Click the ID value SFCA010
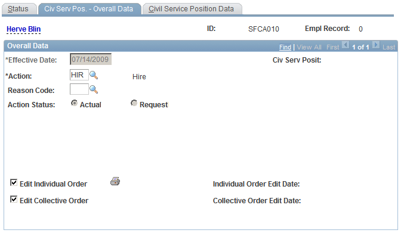This screenshot has width=410, height=236. click(x=264, y=29)
